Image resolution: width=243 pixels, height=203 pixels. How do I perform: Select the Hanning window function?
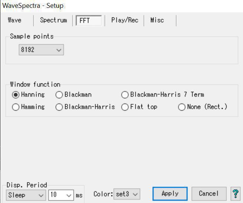coord(16,95)
